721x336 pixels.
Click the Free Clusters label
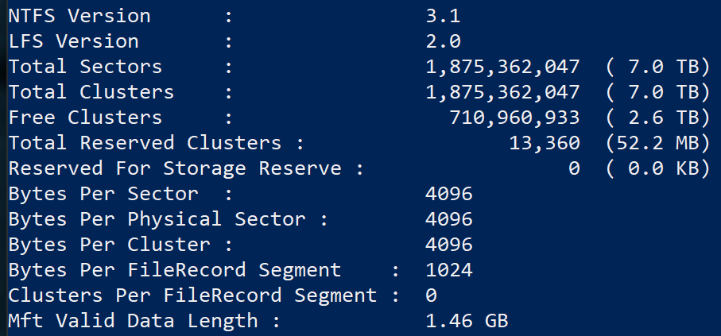point(85,117)
